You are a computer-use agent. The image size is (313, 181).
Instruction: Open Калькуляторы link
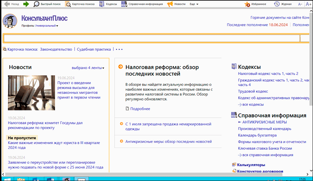point(251,165)
